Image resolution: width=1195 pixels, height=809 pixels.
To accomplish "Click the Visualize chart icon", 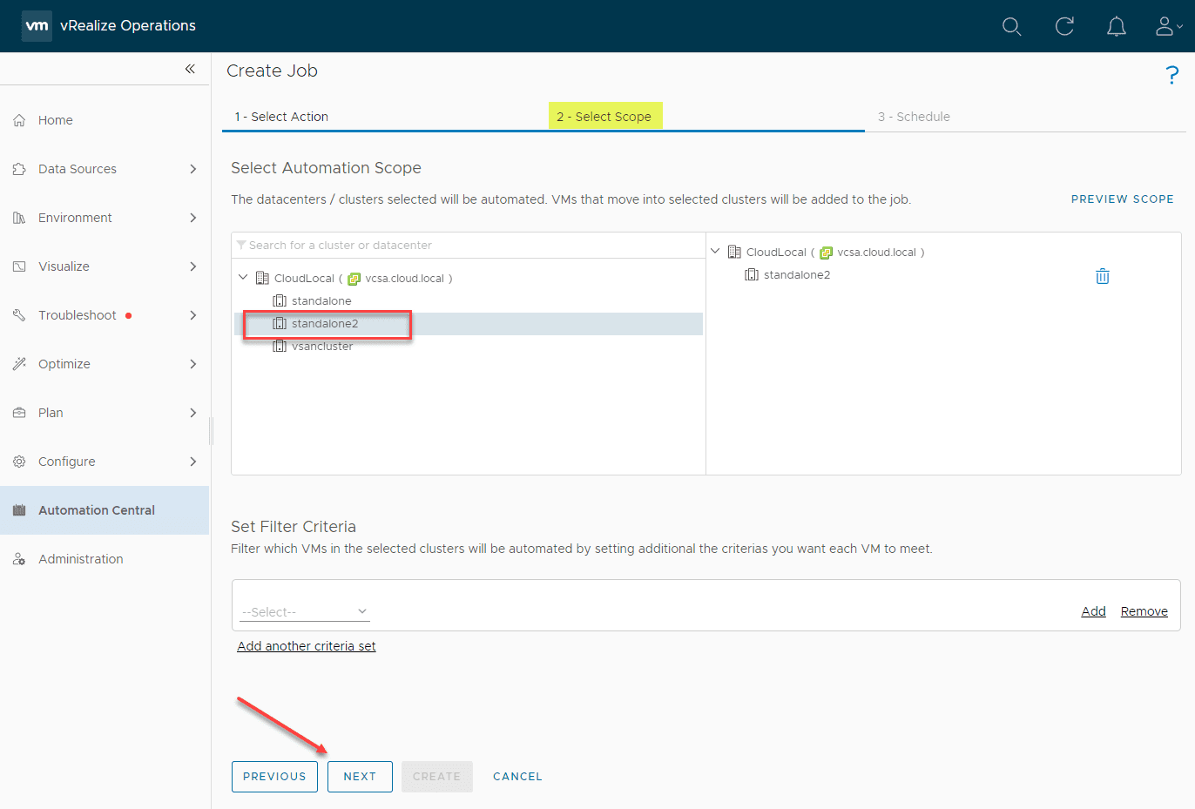I will coord(19,266).
